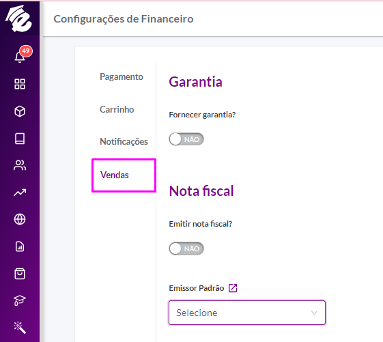Open the products cube icon
Screen dimensions: 383x342
20,111
